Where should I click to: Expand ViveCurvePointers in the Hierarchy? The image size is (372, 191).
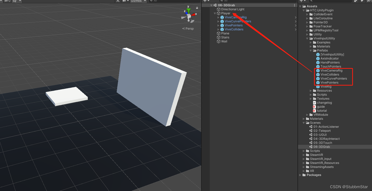coord(218,21)
